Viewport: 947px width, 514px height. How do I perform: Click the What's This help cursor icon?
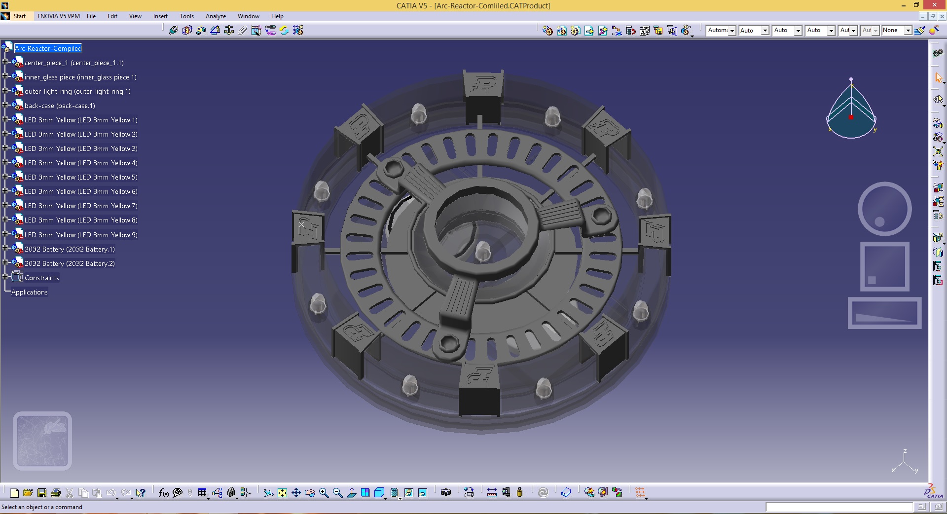(x=141, y=492)
